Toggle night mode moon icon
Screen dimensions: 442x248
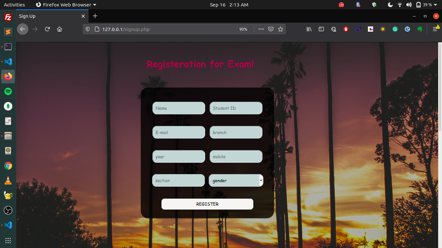[390, 5]
